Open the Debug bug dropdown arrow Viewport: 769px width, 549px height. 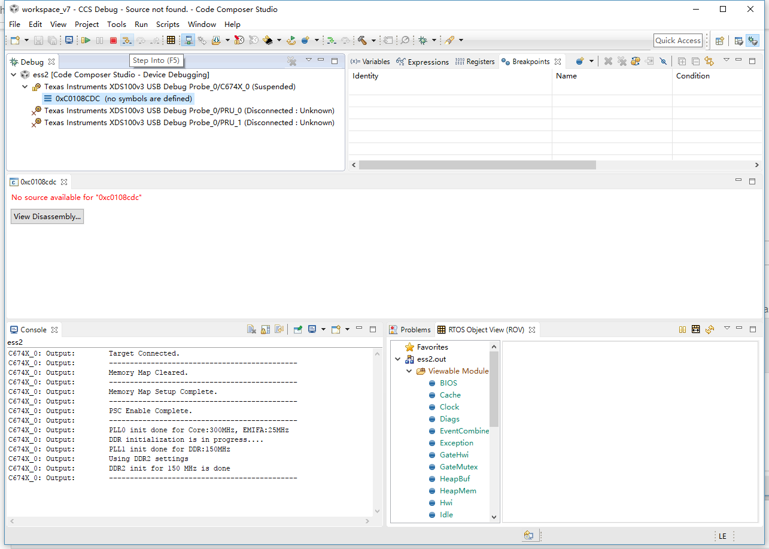click(434, 40)
